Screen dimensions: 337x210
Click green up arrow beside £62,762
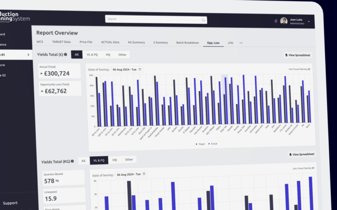[42, 91]
